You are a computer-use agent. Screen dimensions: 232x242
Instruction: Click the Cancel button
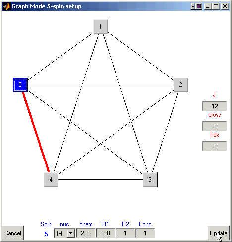[x=13, y=233]
